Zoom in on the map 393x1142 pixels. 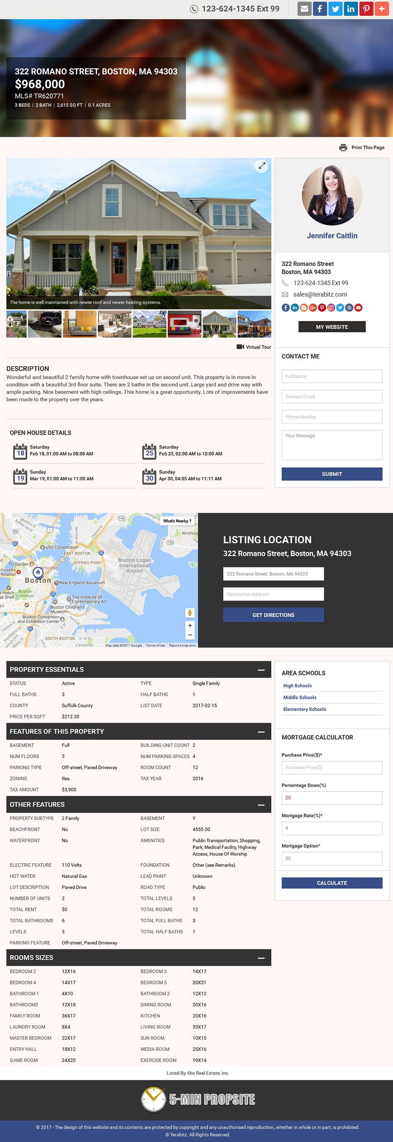coord(190,626)
